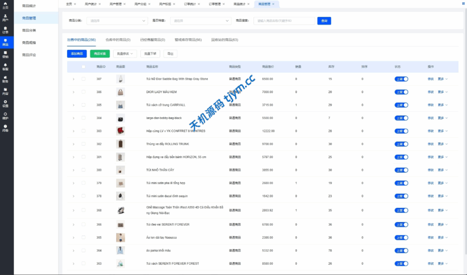Open 设置 settings gear in sidebar
The width and height of the screenshot is (467, 275).
click(5, 104)
